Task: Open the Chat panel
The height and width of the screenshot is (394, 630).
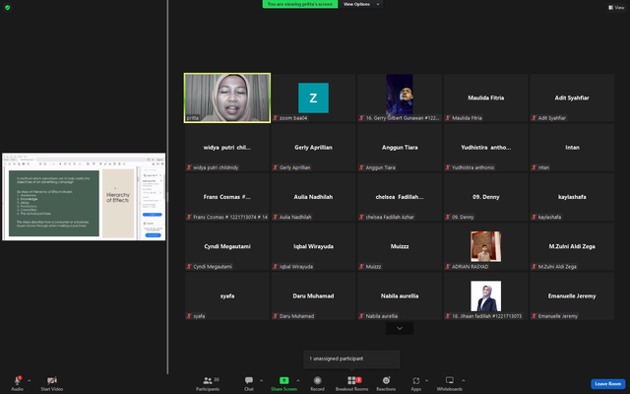Action: (249, 383)
